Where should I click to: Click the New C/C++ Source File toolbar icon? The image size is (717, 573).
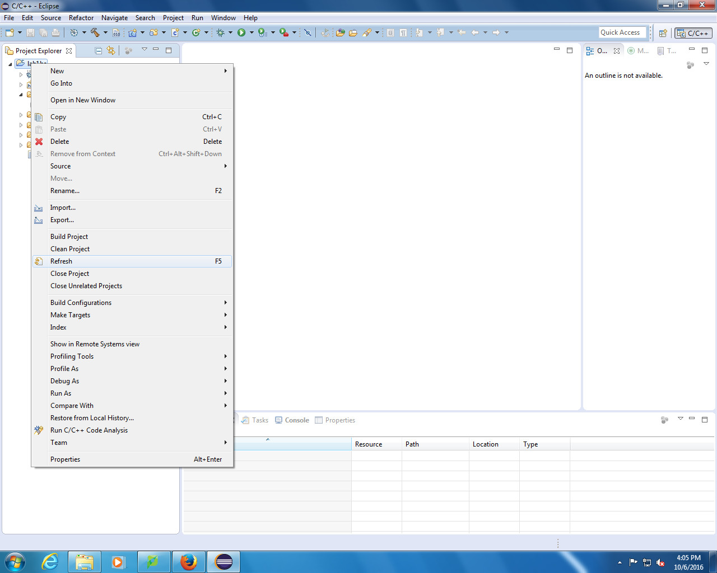point(175,32)
